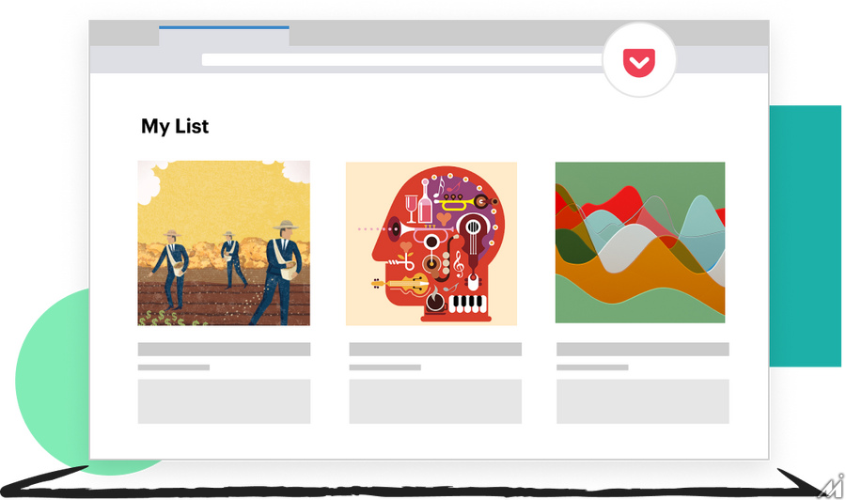The image size is (846, 500).
Task: Open the colorful wave chart thumbnail
Action: click(640, 242)
